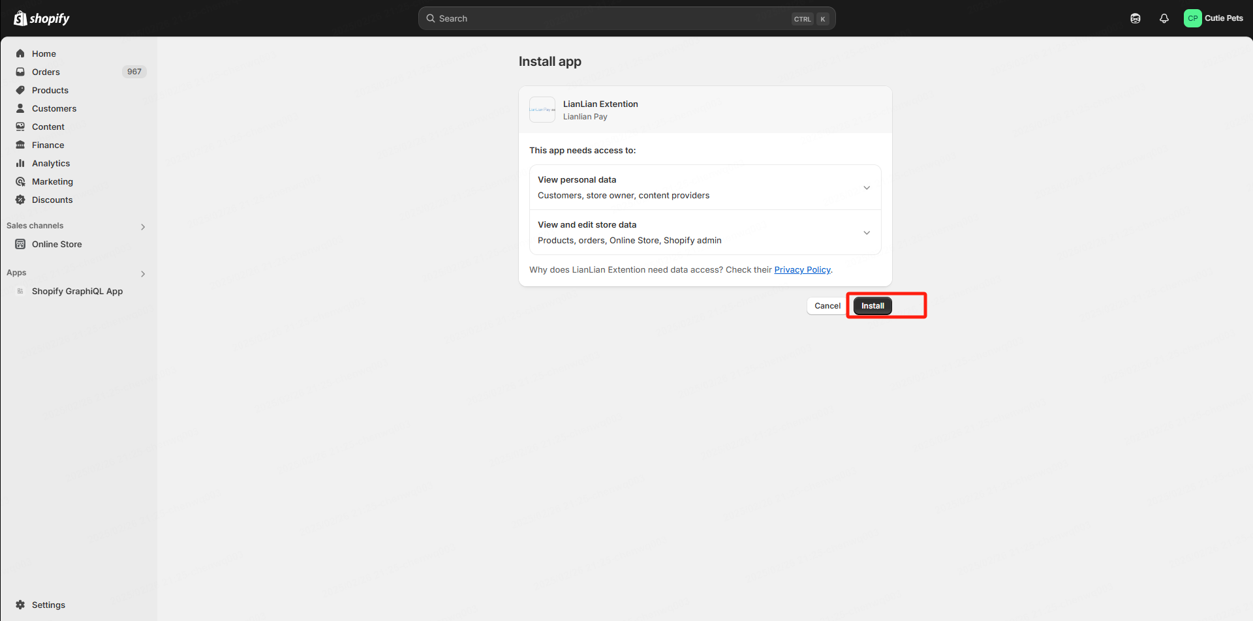The height and width of the screenshot is (621, 1253).
Task: Expand the Apps section chevron
Action: tap(143, 274)
